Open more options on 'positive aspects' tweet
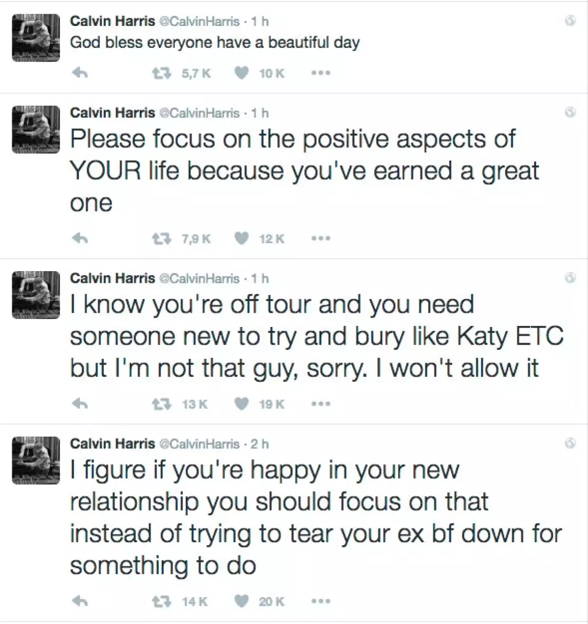588x624 pixels. [321, 239]
